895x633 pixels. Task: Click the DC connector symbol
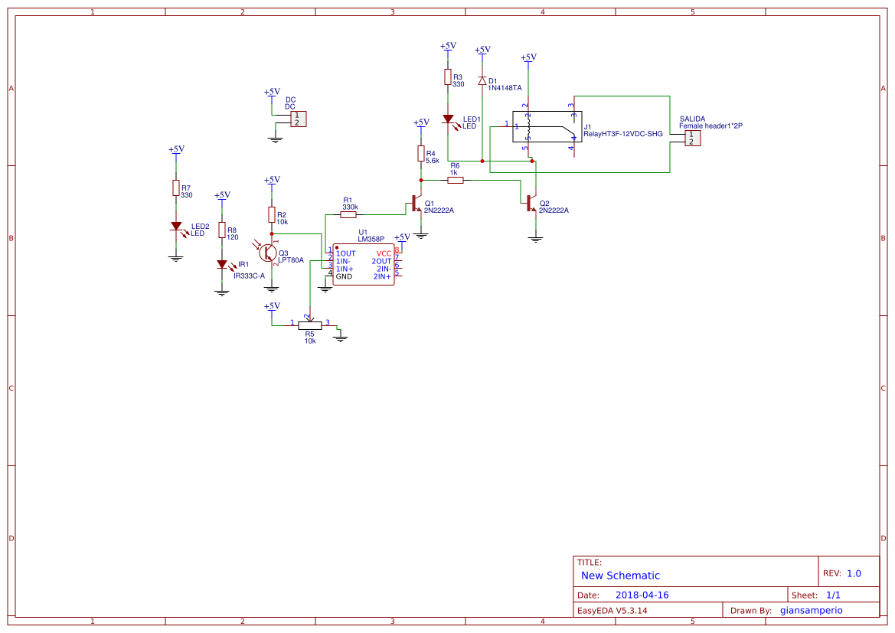[298, 119]
